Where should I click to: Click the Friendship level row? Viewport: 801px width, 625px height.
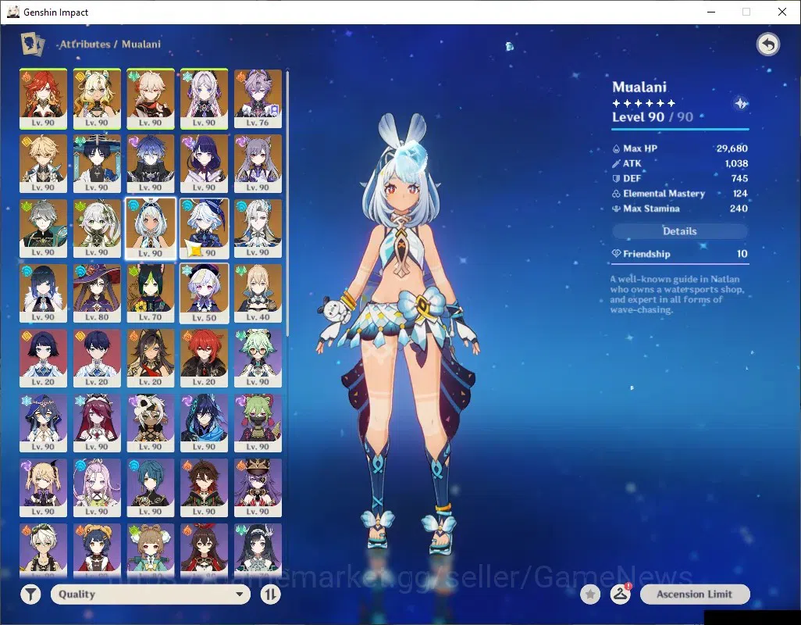tap(680, 253)
